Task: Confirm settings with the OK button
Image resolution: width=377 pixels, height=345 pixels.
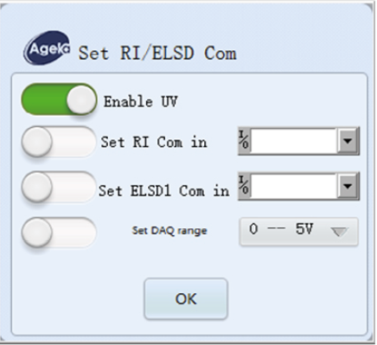Action: (186, 298)
